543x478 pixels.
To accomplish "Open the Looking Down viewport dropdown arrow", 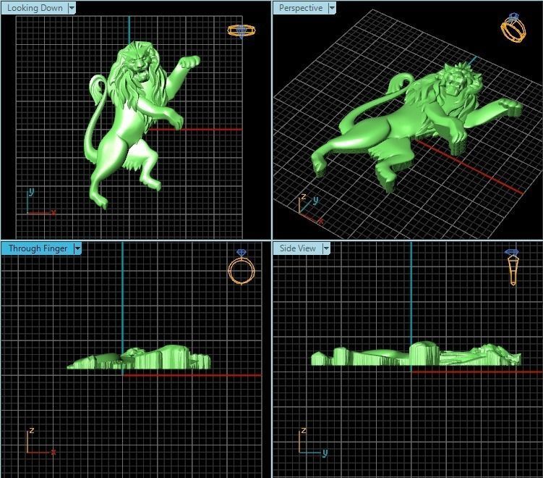I will pyautogui.click(x=72, y=8).
